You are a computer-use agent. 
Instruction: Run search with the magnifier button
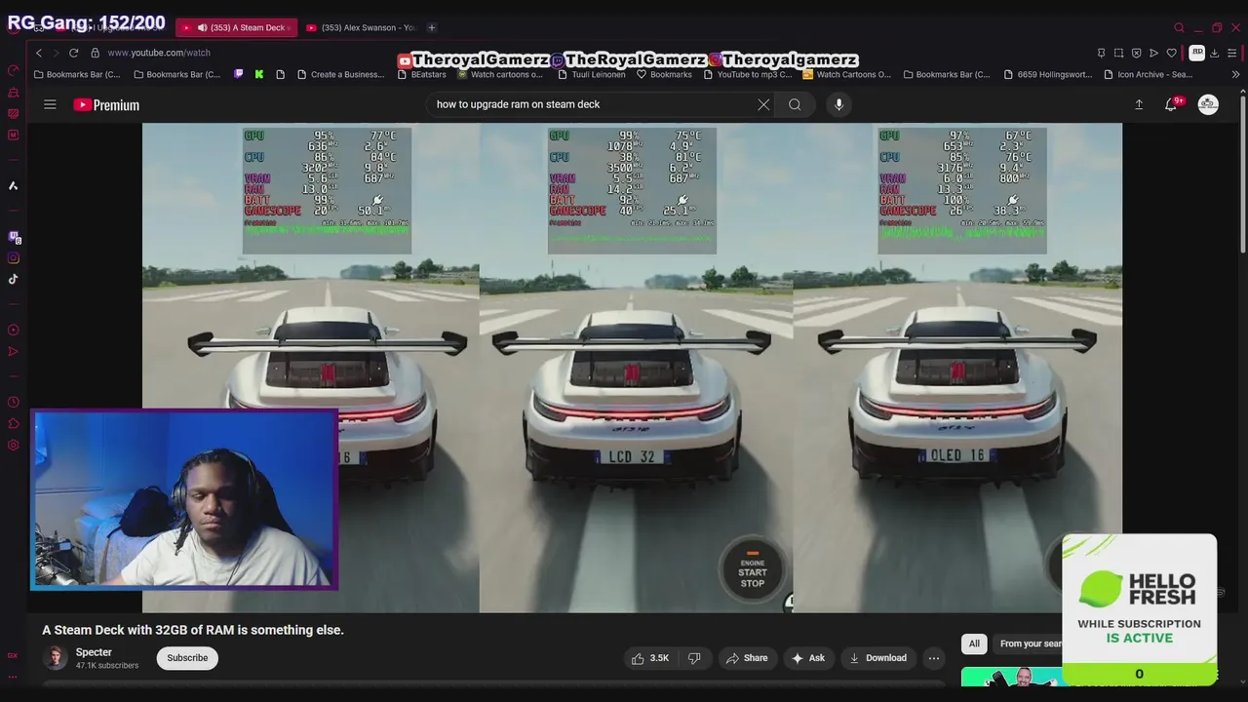click(x=795, y=104)
